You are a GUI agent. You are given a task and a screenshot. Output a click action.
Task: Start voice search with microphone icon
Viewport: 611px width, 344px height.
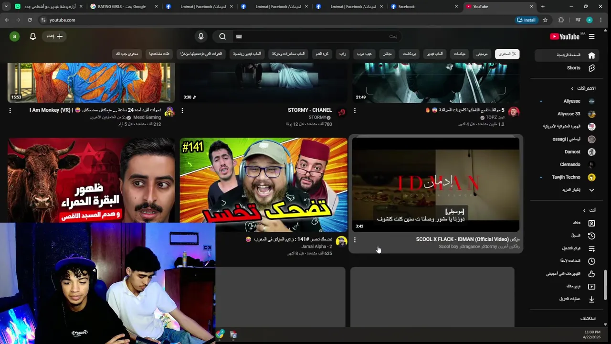click(x=201, y=36)
